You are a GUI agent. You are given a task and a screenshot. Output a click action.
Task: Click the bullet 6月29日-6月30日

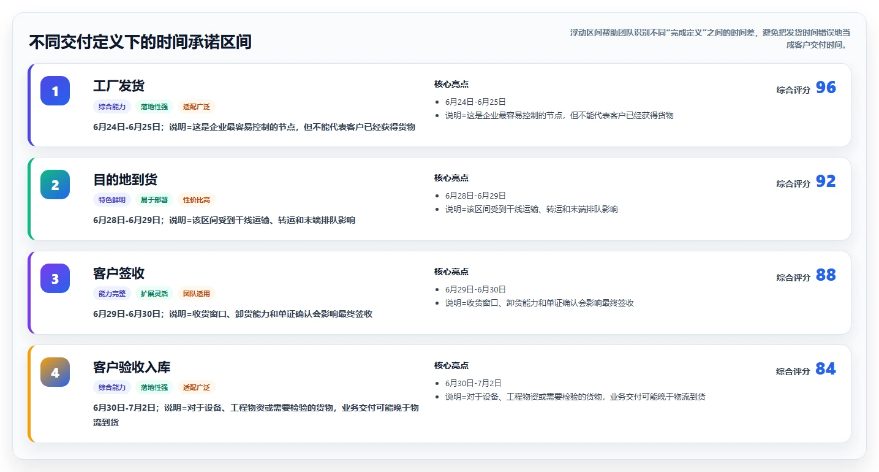(475, 289)
